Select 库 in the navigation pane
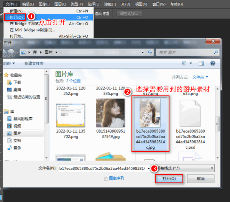The width and height of the screenshot is (230, 202). pos(12,112)
